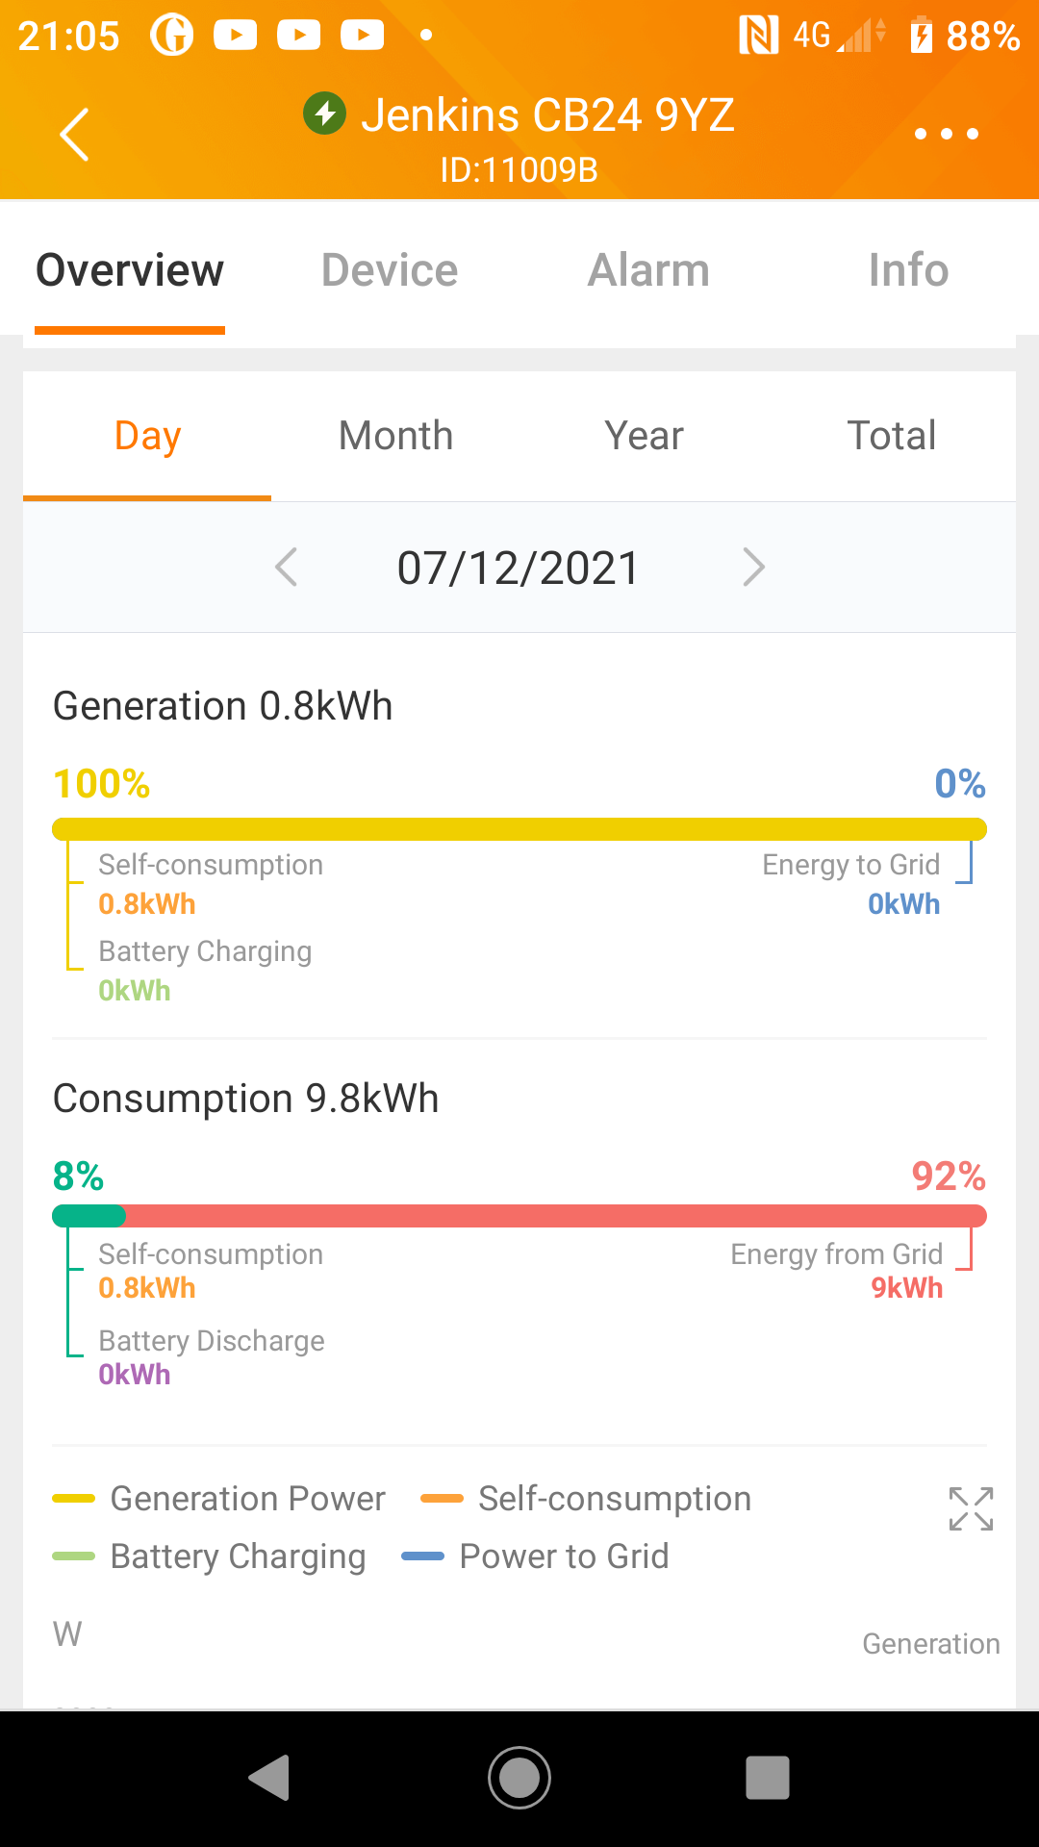The width and height of the screenshot is (1039, 1847).
Task: Toggle the Power to Grid legend series
Action: coord(535,1556)
